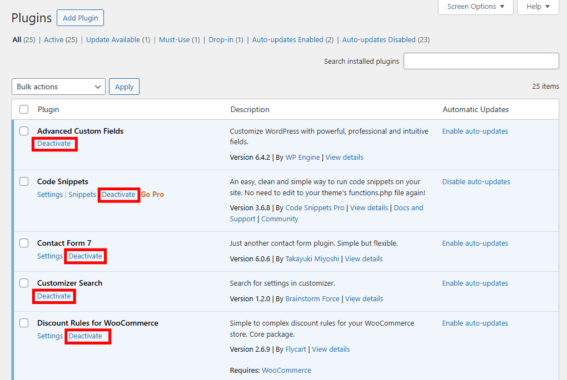The width and height of the screenshot is (567, 380).
Task: Filter by Must-Use plugins
Action: pos(175,40)
